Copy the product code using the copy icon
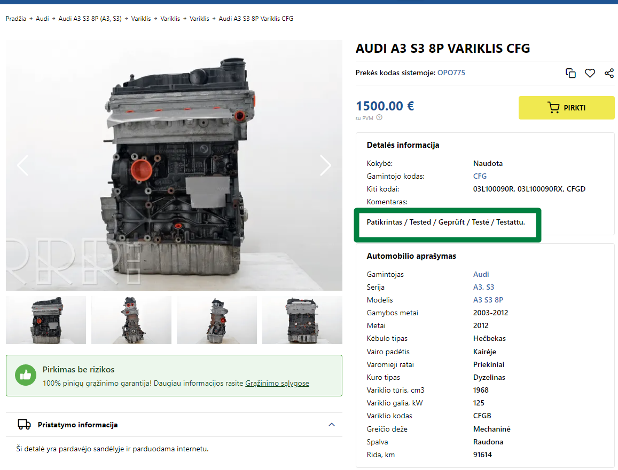Image resolution: width=618 pixels, height=470 pixels. click(570, 73)
